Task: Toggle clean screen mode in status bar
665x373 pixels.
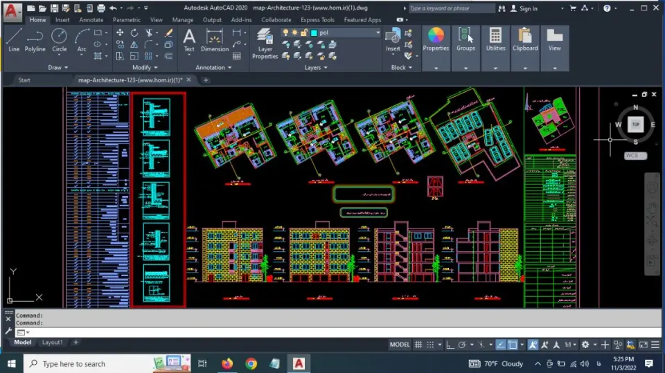Action: click(644, 345)
